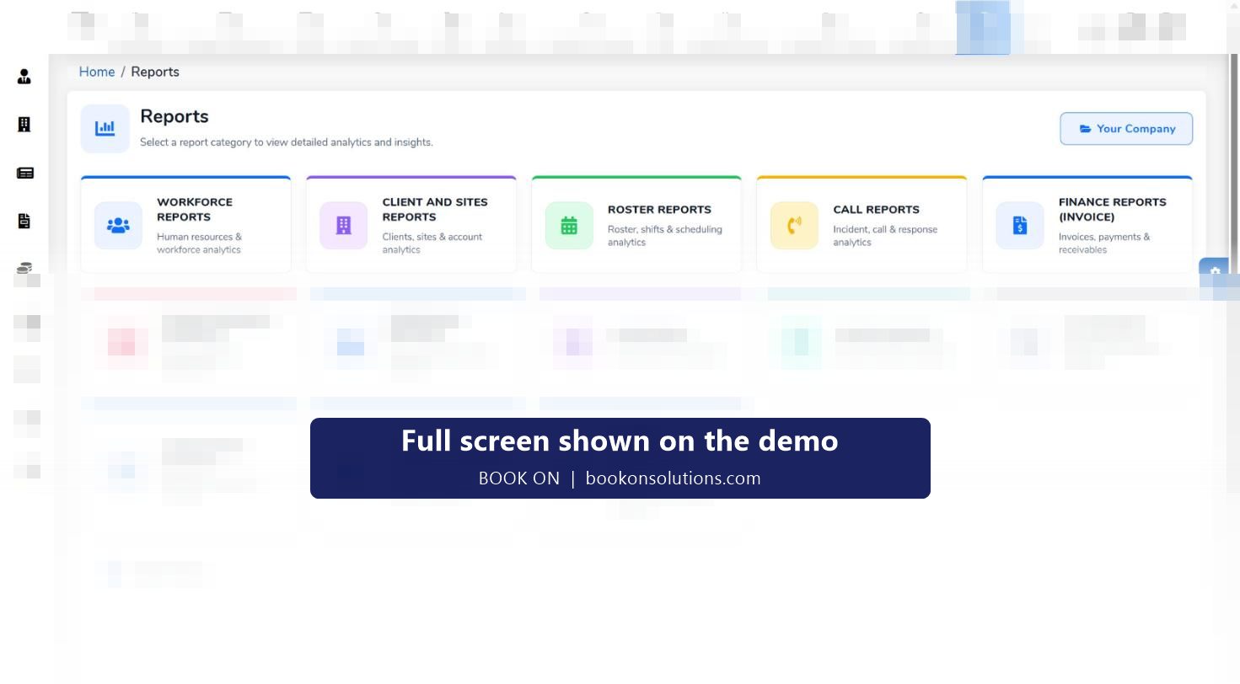Click the Client and Sites building icon
The height and width of the screenshot is (684, 1240).
pyautogui.click(x=343, y=226)
